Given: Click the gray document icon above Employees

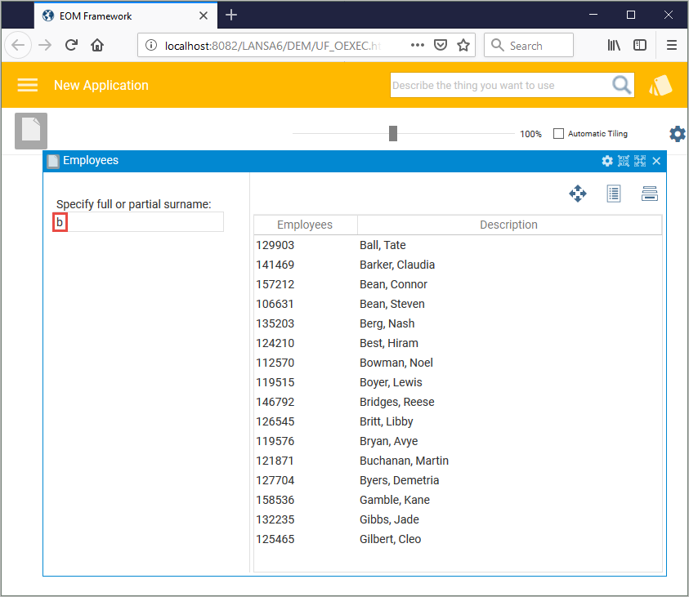Looking at the screenshot, I should (x=31, y=131).
